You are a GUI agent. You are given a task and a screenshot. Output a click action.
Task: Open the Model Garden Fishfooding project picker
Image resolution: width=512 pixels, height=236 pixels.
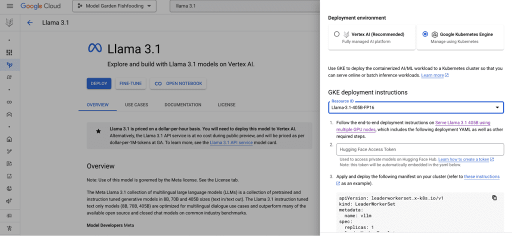(114, 6)
